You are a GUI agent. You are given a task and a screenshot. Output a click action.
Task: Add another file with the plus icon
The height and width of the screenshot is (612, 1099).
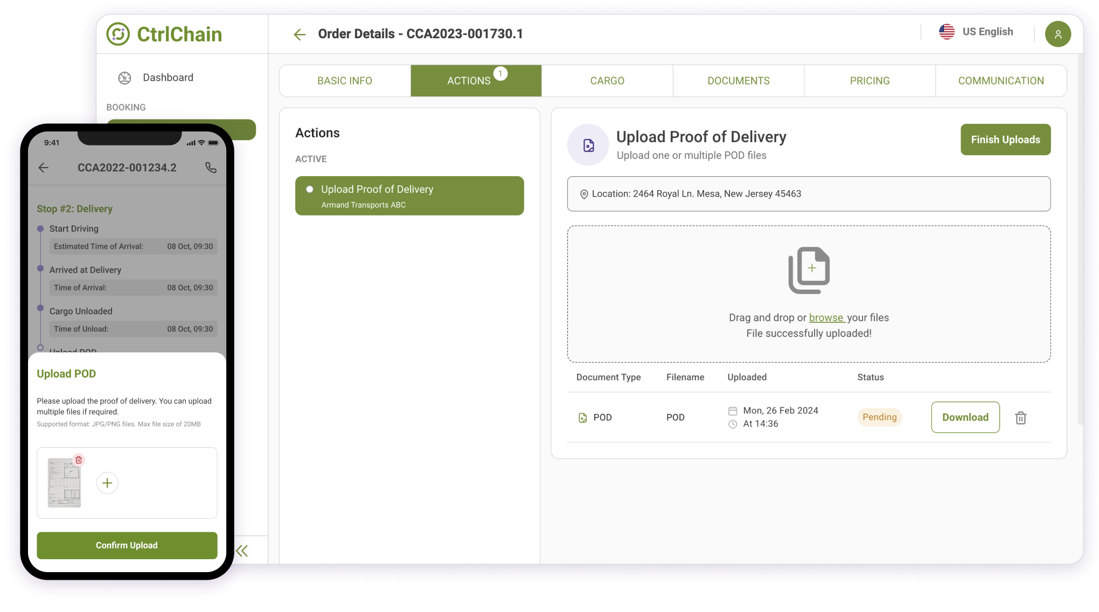(107, 483)
